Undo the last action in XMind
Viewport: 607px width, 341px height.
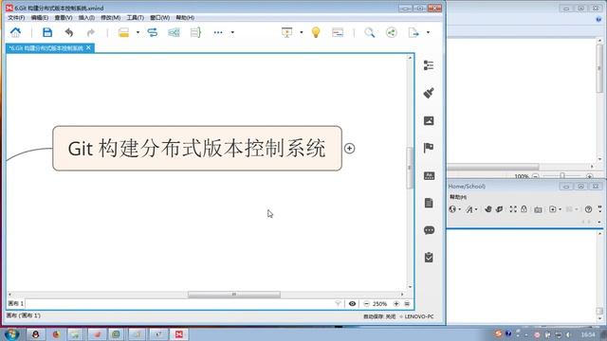[69, 32]
